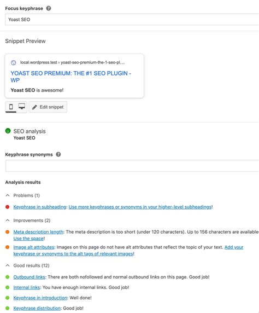
Task: Click the Keyphrase distribution link
Action: coord(37,308)
